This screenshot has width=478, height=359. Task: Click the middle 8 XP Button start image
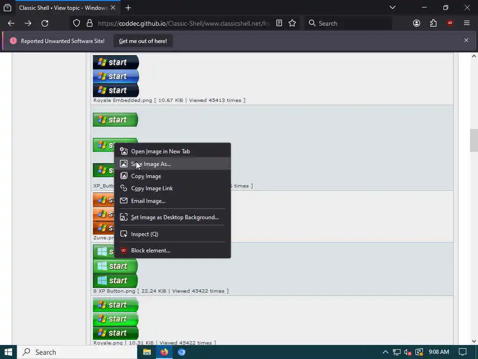pos(116,266)
